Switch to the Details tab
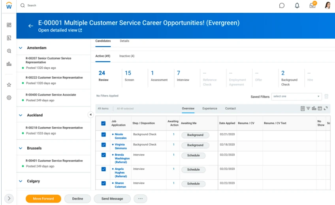Viewport: 335px width, 205px height. click(x=124, y=41)
